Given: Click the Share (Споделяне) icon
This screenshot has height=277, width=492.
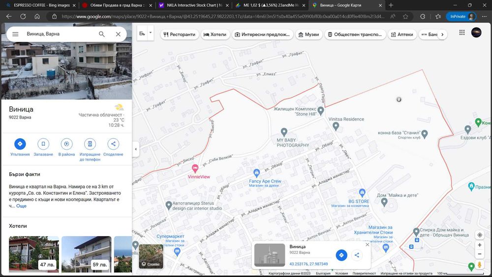Looking at the screenshot, I should [113, 144].
